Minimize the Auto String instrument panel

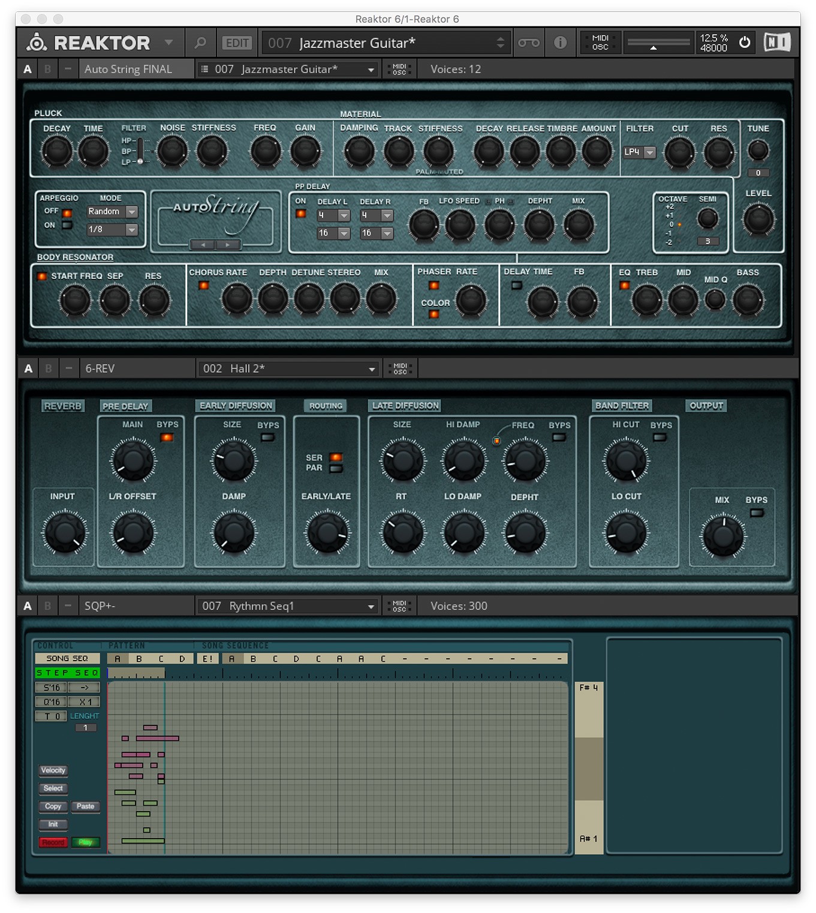tap(68, 69)
